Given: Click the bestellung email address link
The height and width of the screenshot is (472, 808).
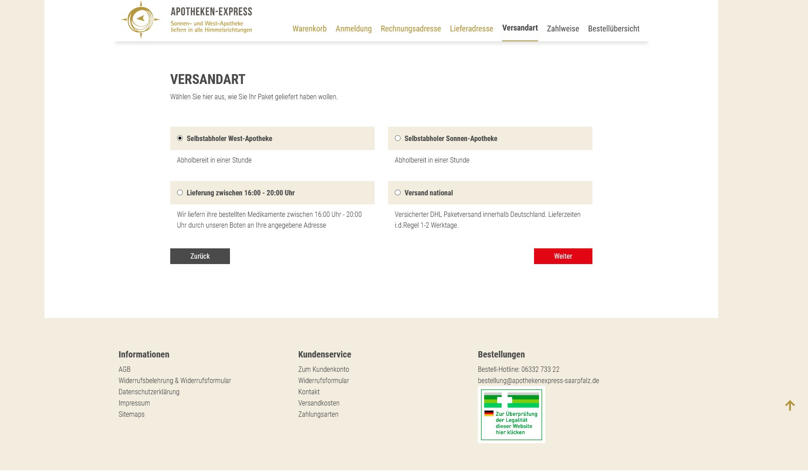Looking at the screenshot, I should click(x=538, y=380).
